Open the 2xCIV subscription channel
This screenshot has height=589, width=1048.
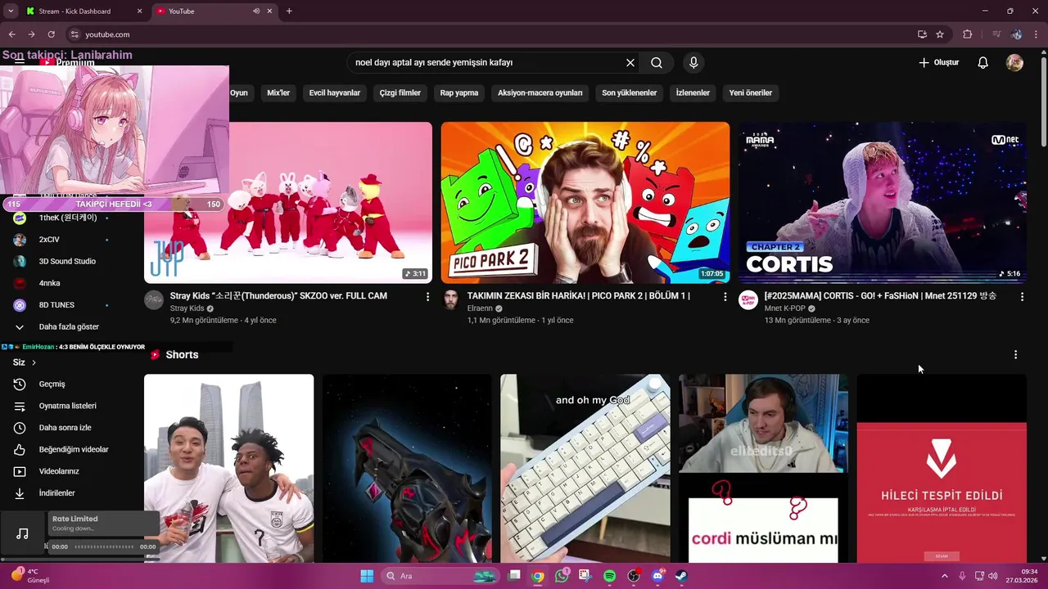[x=49, y=240]
